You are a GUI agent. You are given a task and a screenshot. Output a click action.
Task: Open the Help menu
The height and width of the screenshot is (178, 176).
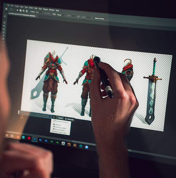(57, 11)
